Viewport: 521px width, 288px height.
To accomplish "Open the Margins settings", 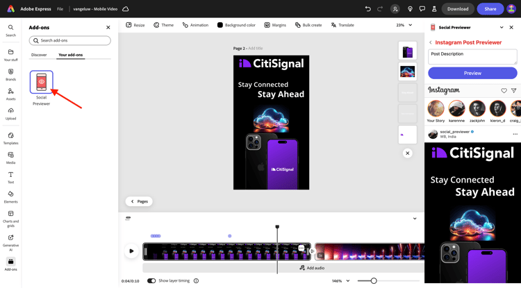I will pos(275,25).
